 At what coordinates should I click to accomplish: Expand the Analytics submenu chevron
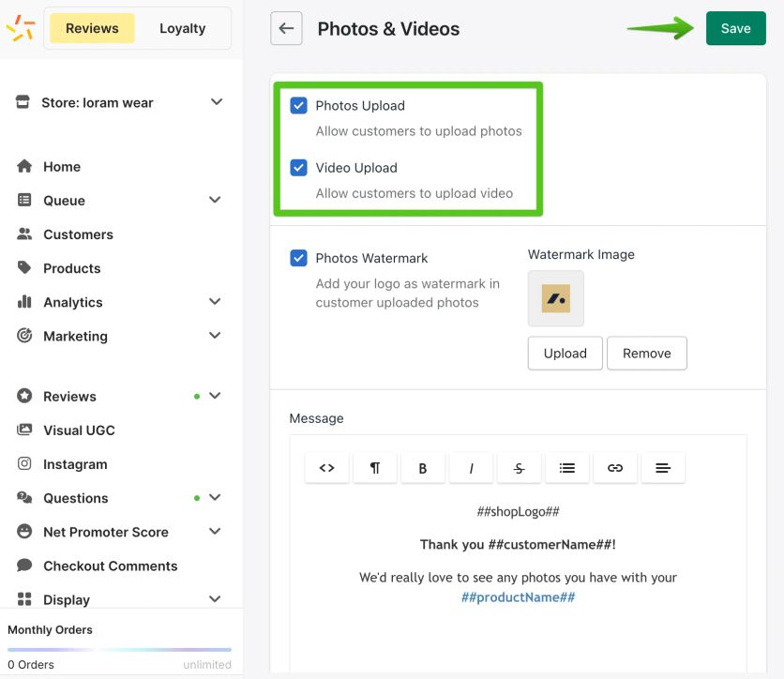[215, 301]
